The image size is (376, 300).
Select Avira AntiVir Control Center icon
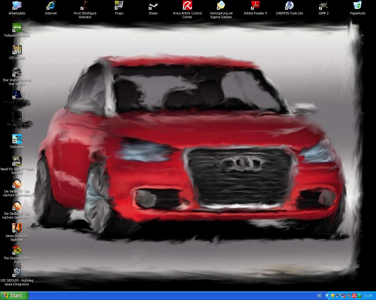[x=187, y=6]
